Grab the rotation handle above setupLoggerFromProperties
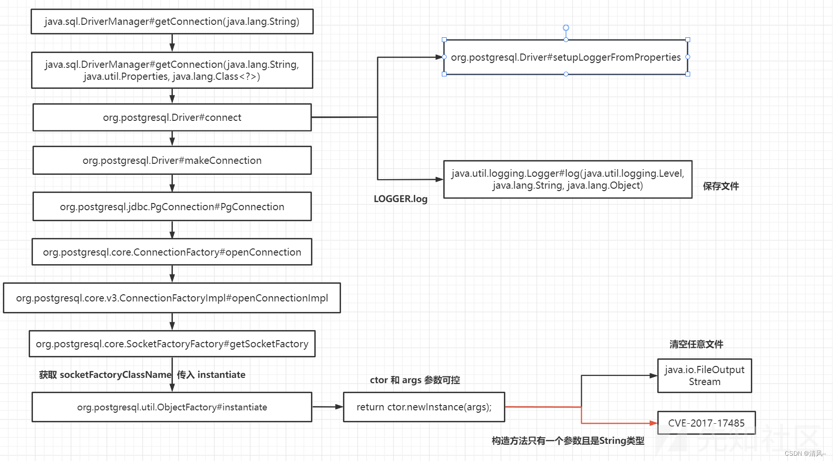This screenshot has width=833, height=461. coord(566,28)
